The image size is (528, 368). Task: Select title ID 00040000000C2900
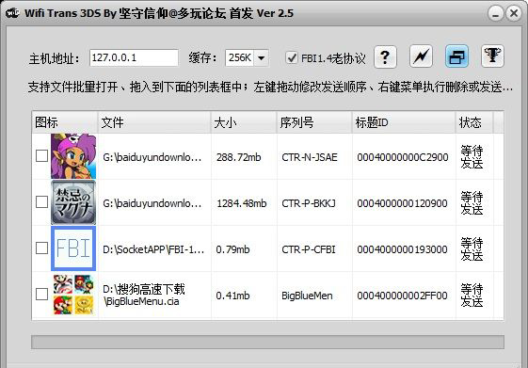403,157
